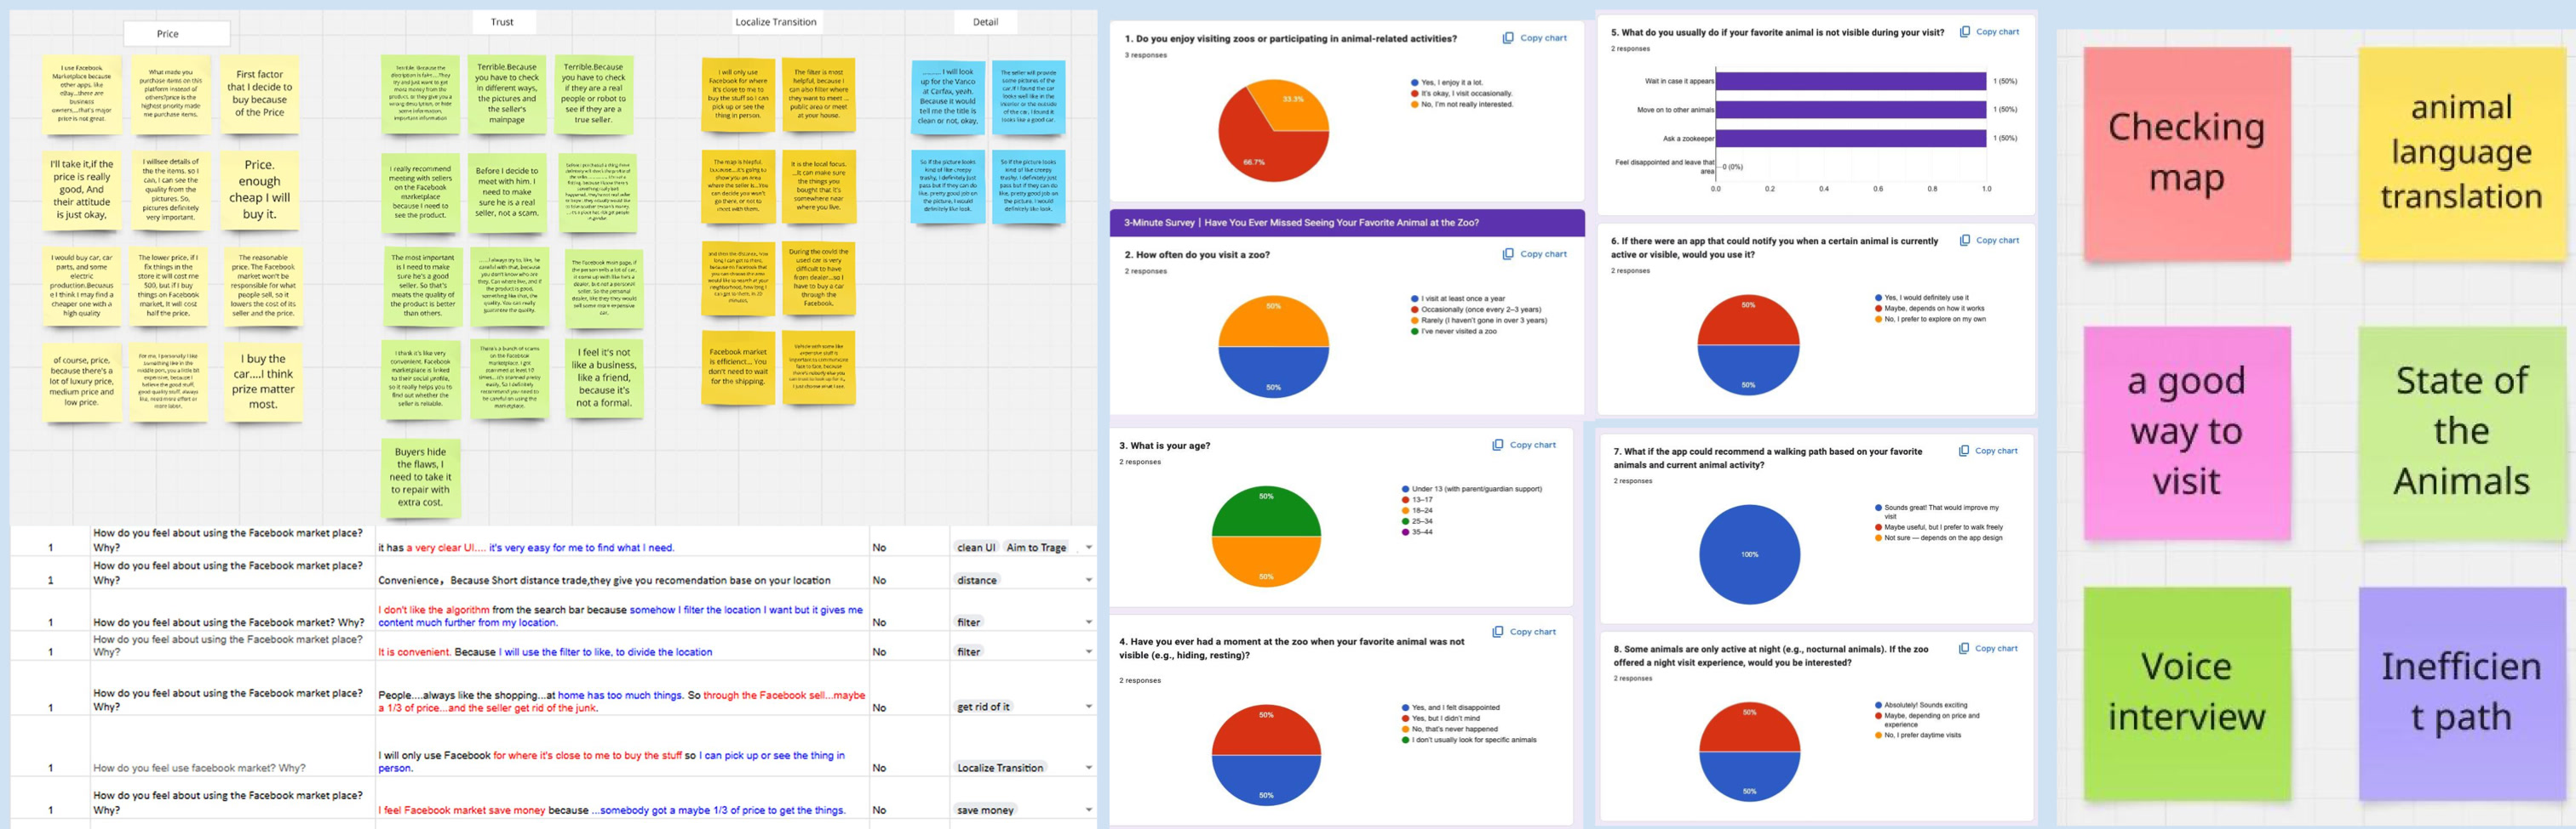Select the 'Checking map' sticky note
Screen dimensions: 2576x829
[x=2186, y=153]
